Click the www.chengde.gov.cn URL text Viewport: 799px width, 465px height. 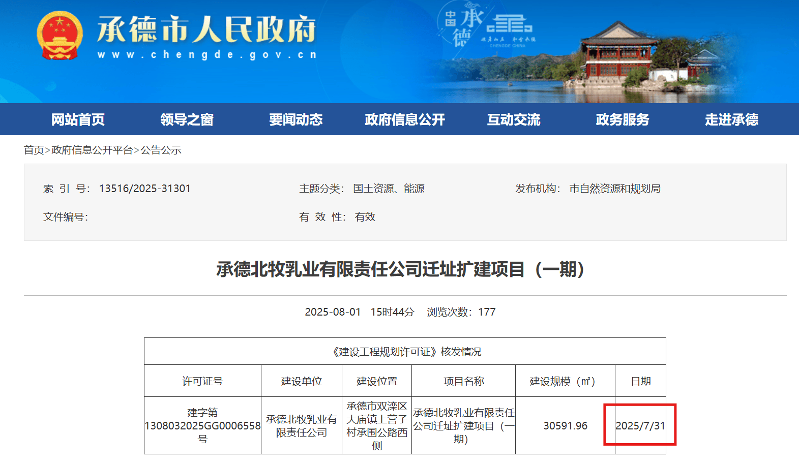pos(207,55)
